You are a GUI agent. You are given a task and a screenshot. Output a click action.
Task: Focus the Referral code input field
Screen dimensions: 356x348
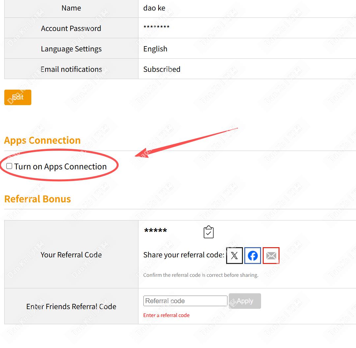[185, 301]
